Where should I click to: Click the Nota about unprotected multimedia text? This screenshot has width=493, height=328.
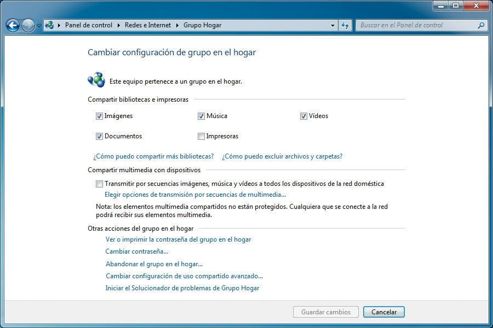(242, 210)
